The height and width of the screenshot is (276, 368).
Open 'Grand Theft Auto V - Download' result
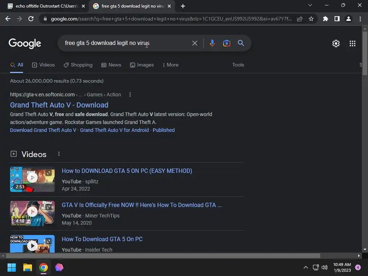click(59, 105)
